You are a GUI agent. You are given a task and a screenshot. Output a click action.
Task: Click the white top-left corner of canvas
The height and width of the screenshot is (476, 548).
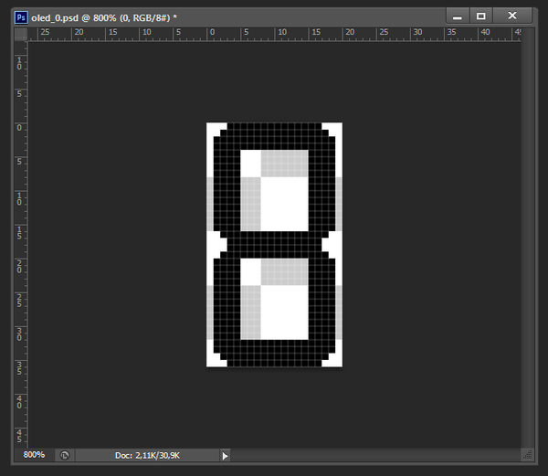point(211,127)
